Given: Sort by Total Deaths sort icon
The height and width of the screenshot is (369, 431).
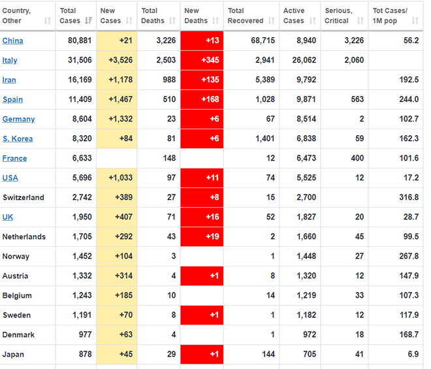Looking at the screenshot, I should click(172, 21).
